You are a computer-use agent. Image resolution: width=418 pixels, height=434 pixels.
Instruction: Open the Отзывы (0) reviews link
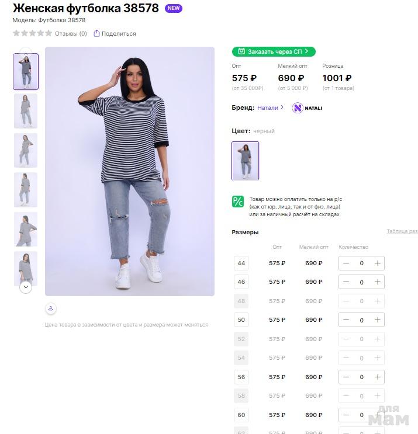(x=71, y=33)
